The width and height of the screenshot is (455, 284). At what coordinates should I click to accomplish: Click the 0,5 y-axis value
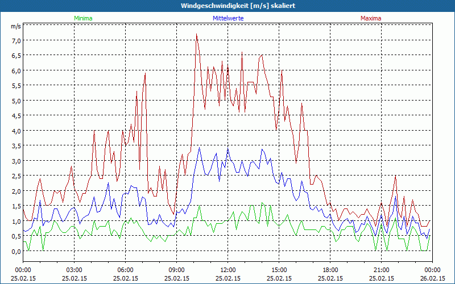[x=16, y=236]
